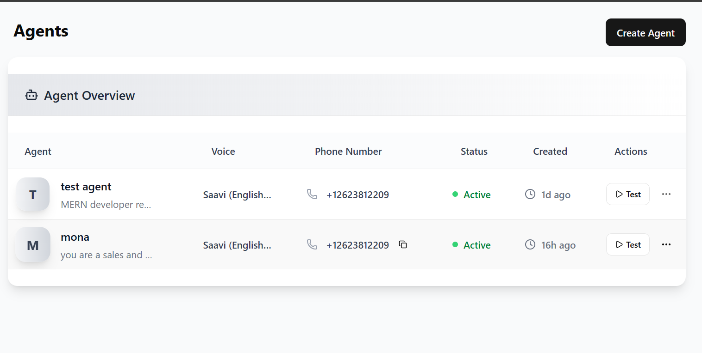Click the clock icon next to 1d ago
The width and height of the screenshot is (702, 353).
point(530,195)
